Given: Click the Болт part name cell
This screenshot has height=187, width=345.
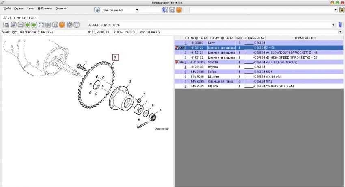Looking at the screenshot, I should click(x=222, y=43).
